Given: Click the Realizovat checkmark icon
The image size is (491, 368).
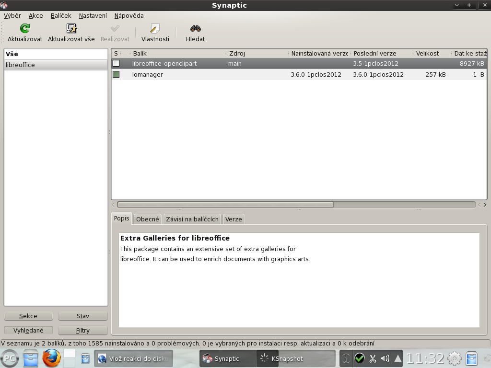Looking at the screenshot, I should pyautogui.click(x=115, y=28).
